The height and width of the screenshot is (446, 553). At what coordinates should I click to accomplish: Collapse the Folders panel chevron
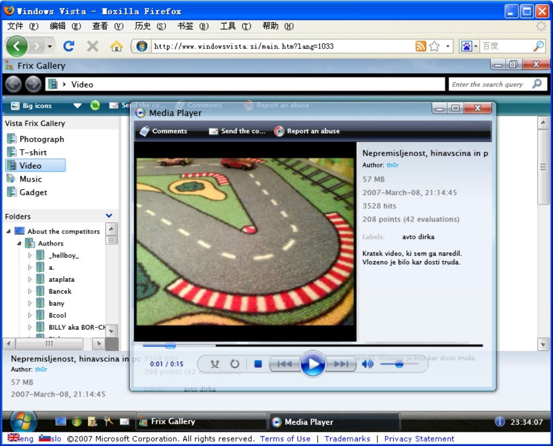[109, 215]
